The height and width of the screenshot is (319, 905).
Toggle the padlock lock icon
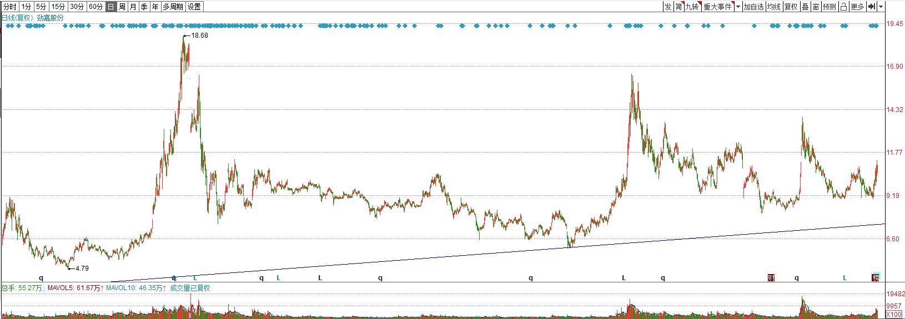click(843, 7)
